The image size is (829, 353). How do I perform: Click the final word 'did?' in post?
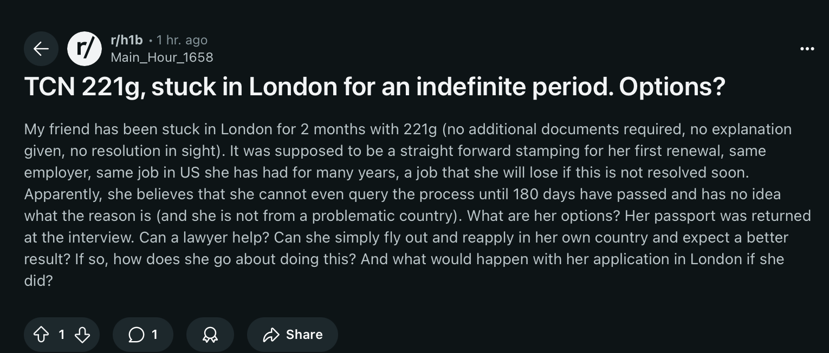tap(38, 280)
